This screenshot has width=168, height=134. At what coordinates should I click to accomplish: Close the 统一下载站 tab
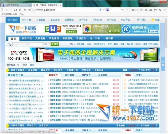(x=60, y=5)
